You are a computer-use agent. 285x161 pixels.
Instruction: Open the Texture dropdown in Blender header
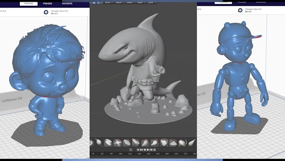pos(119,3)
